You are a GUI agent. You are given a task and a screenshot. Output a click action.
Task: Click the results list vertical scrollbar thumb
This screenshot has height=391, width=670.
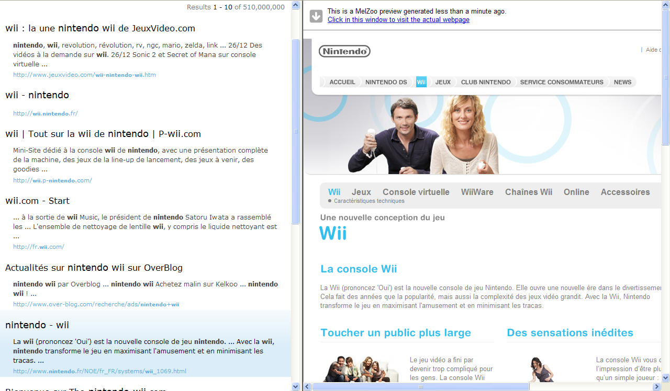pyautogui.click(x=296, y=132)
